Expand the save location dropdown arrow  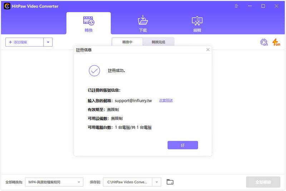tap(157, 182)
